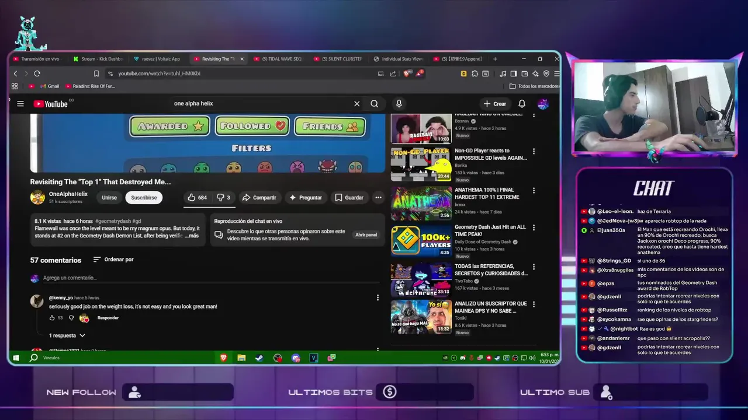The height and width of the screenshot is (420, 748).
Task: Open options menu for kenny_yo's comment
Action: [378, 297]
